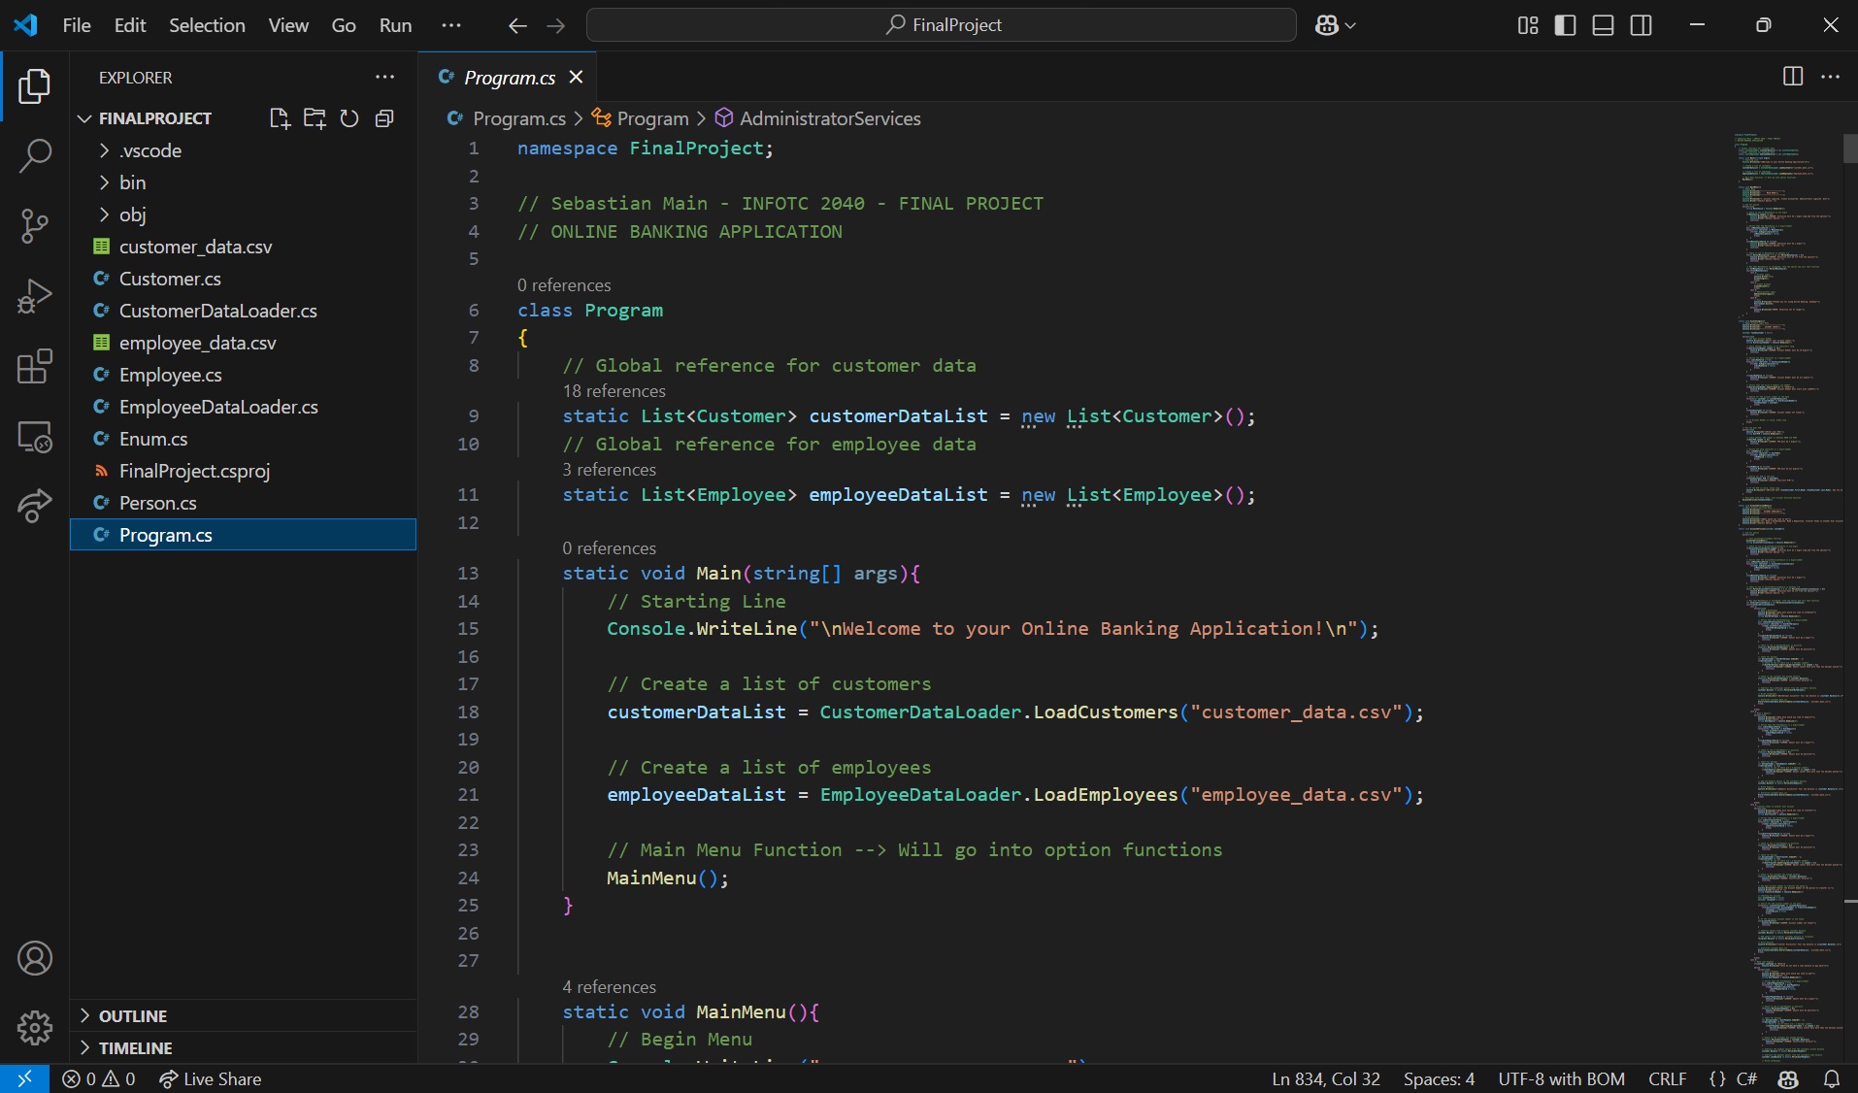Open Explorer views and more actions

pyautogui.click(x=385, y=77)
